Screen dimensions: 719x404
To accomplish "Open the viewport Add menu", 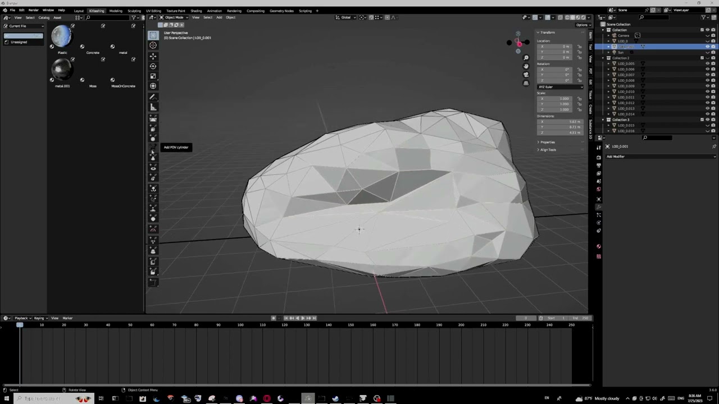I will tap(219, 17).
